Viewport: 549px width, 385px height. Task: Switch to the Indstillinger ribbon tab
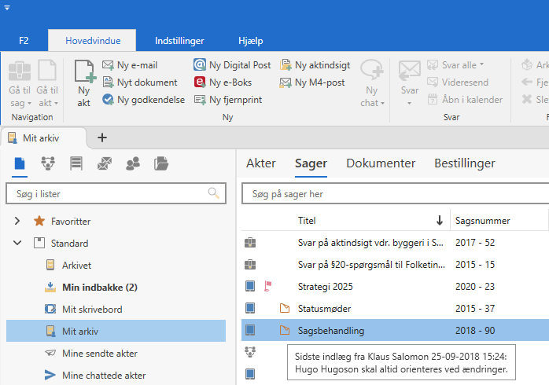(179, 40)
